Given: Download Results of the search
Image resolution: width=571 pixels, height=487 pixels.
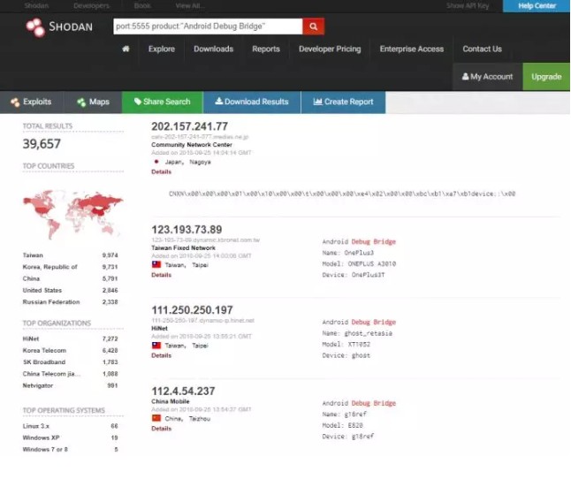Looking at the screenshot, I should tap(252, 102).
